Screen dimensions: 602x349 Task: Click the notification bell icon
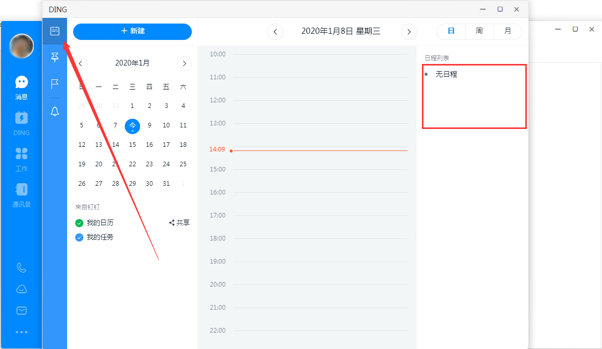(54, 111)
